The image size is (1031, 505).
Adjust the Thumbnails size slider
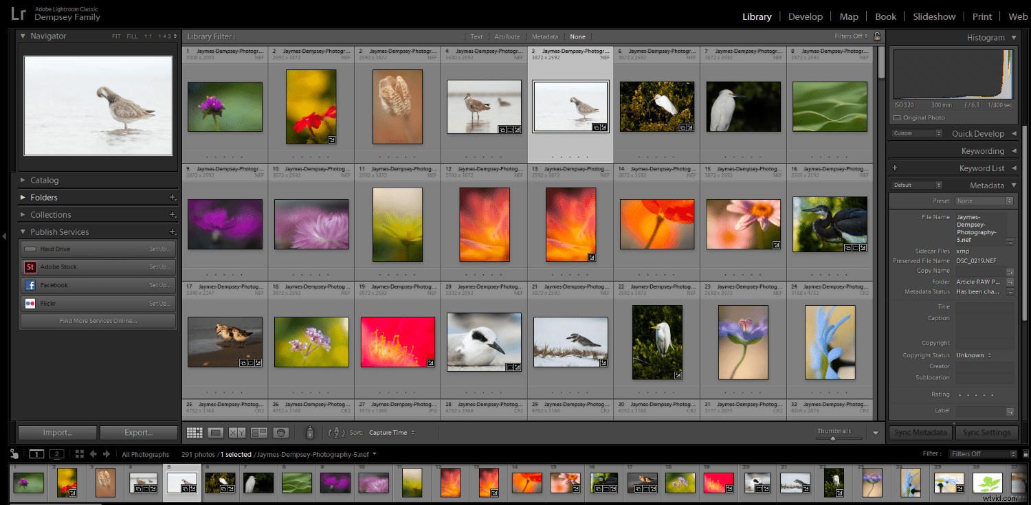click(832, 438)
